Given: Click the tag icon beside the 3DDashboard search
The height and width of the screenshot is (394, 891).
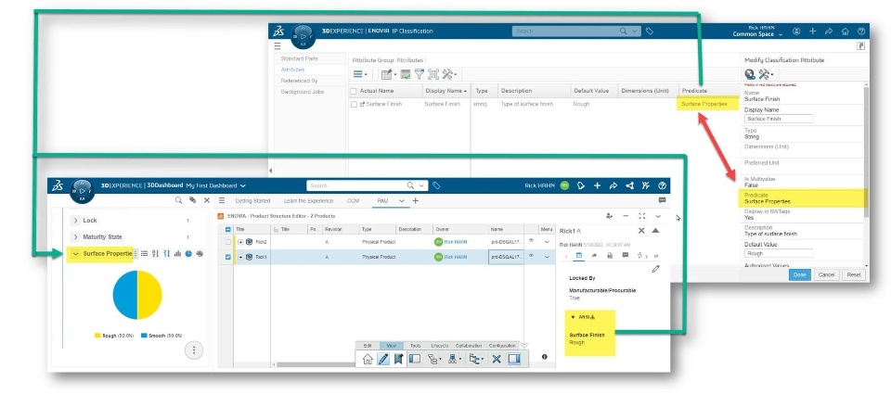Looking at the screenshot, I should coord(436,185).
